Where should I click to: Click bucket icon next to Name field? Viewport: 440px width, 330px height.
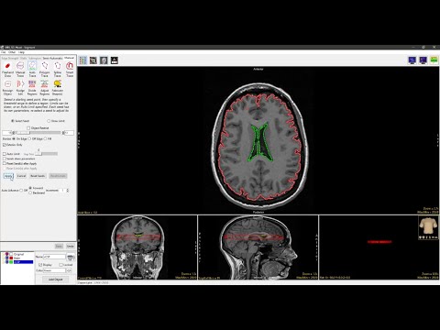click(71, 257)
